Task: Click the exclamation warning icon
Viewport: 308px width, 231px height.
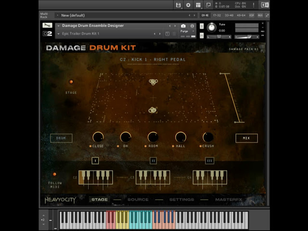Action: click(x=254, y=5)
